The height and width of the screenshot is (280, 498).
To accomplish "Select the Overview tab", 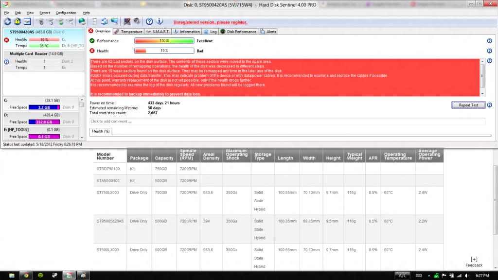I will coord(100,31).
